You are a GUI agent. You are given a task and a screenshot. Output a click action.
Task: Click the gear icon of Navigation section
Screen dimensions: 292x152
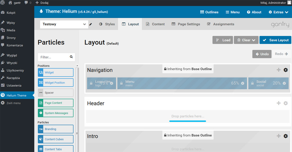point(286,70)
